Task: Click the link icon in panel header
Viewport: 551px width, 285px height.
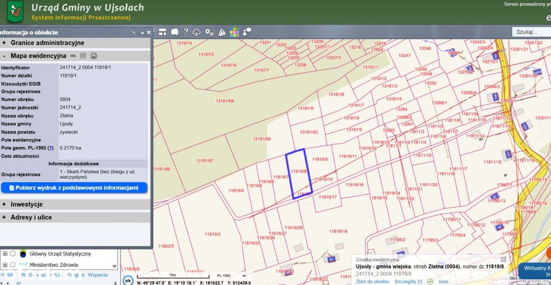Action: (133, 32)
